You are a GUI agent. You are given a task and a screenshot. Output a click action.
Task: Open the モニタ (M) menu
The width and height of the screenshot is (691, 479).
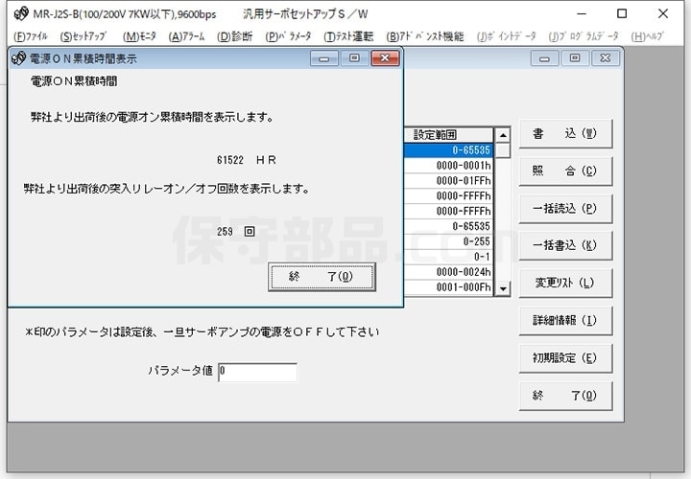(x=139, y=36)
